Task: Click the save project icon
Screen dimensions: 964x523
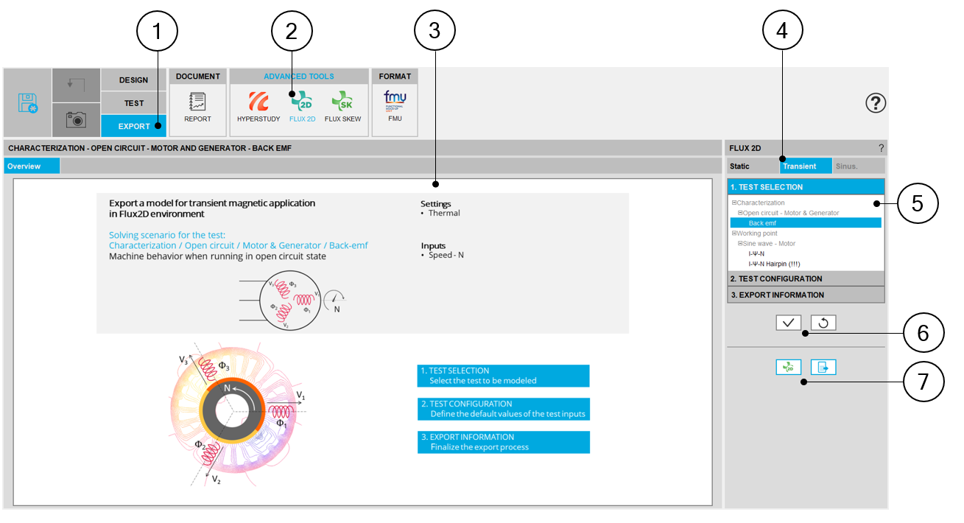Action: (x=27, y=103)
